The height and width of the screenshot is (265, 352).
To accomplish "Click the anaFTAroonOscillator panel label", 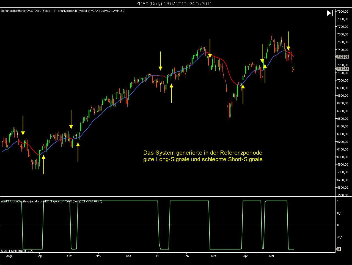I will tap(51, 201).
